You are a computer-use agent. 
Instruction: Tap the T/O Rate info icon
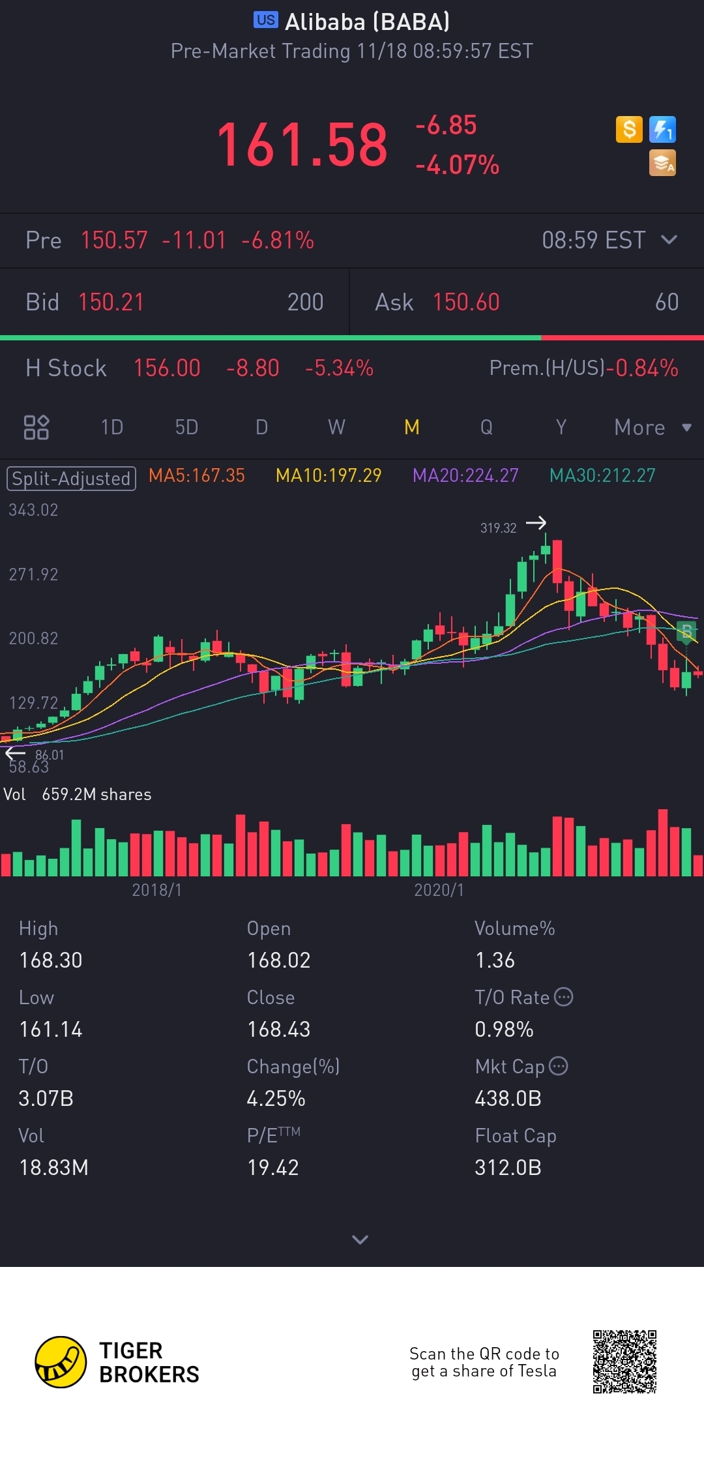coord(563,997)
